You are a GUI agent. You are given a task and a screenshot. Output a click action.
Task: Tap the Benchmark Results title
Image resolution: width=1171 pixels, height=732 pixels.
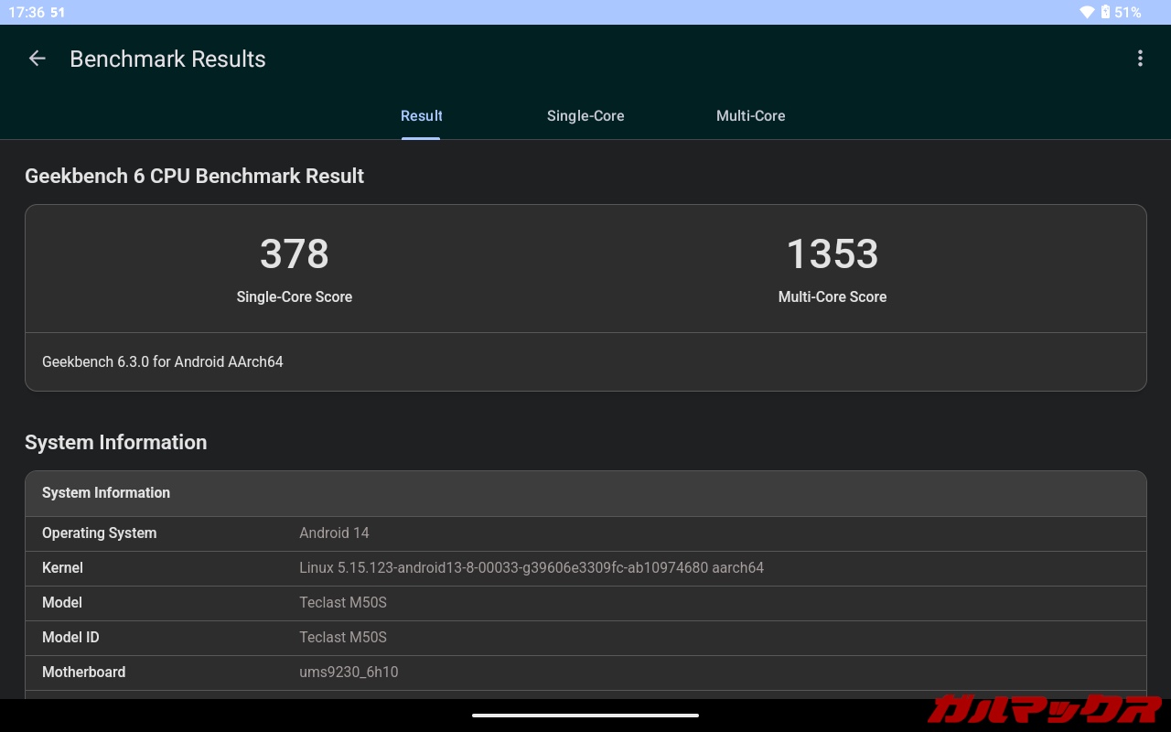tap(167, 59)
